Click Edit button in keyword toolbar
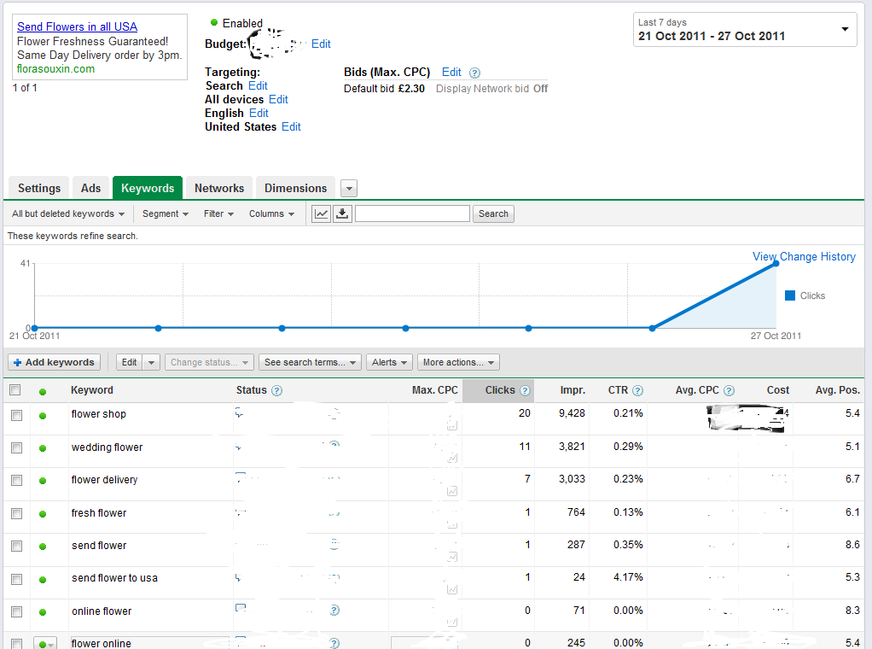The image size is (872, 649). tap(129, 362)
